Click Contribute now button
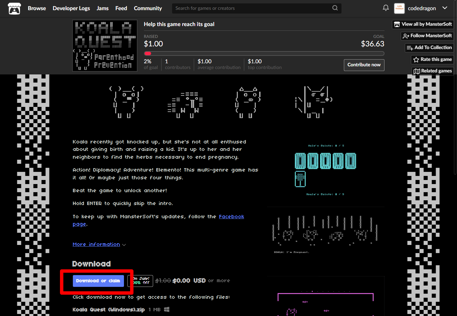 click(364, 65)
